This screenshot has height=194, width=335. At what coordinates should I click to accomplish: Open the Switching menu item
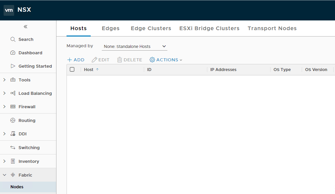[29, 147]
